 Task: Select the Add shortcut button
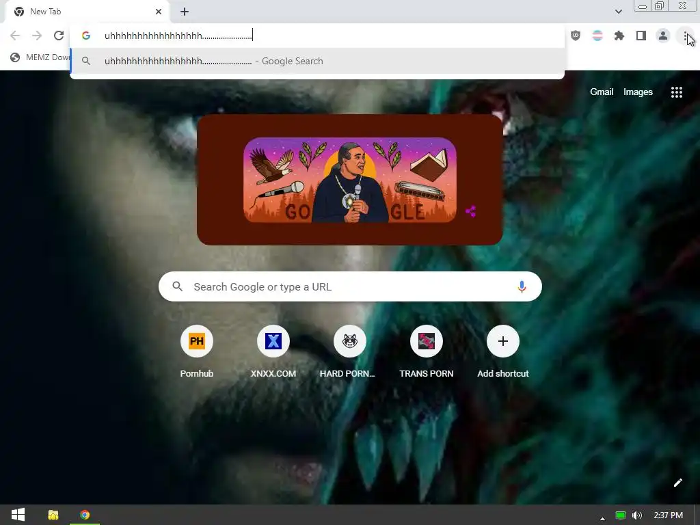(502, 353)
